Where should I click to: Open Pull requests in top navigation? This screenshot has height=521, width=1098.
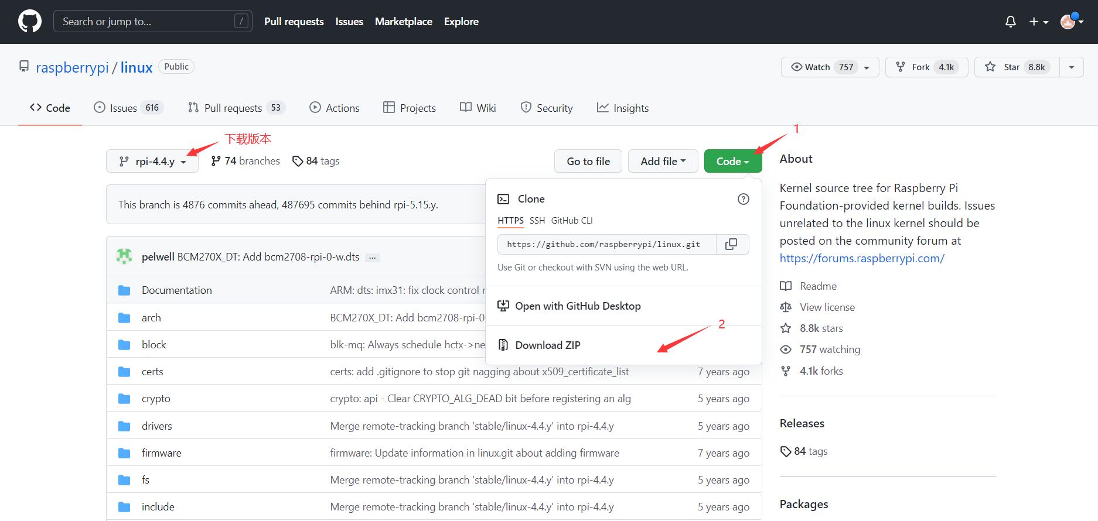tap(294, 22)
